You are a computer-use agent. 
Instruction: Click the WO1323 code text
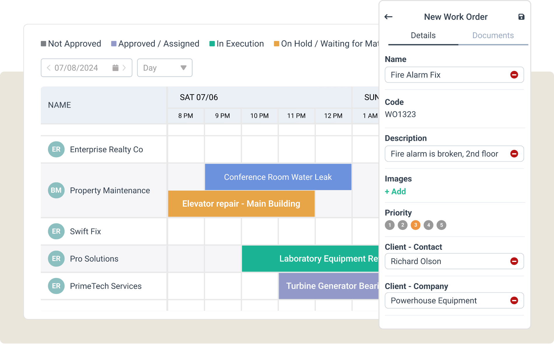(401, 114)
